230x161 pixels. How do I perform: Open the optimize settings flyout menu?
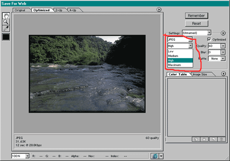[x=223, y=33]
